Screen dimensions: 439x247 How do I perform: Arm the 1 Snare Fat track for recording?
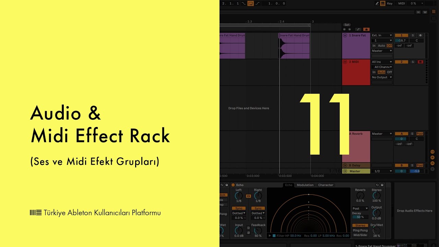420,35
